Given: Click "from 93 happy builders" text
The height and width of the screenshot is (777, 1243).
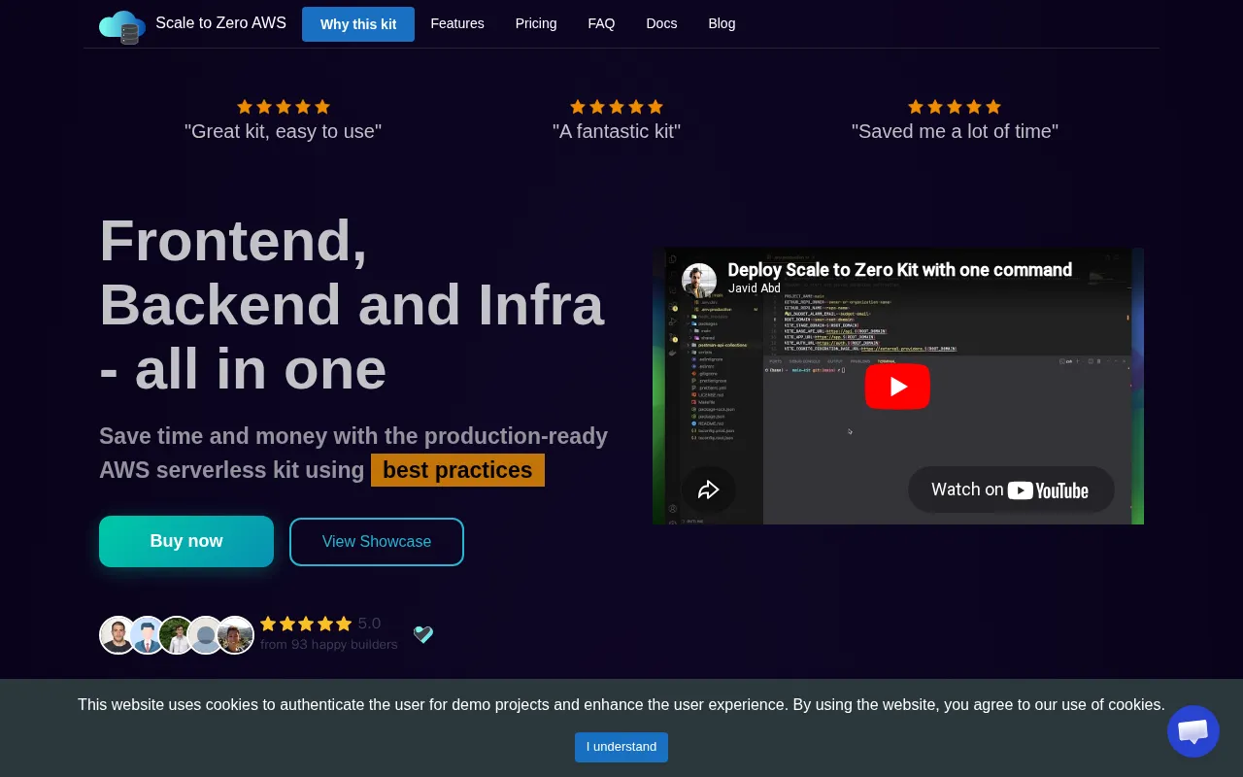Looking at the screenshot, I should coord(329,644).
